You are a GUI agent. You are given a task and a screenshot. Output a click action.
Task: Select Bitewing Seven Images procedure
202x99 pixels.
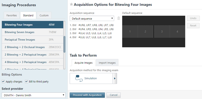pyautogui.click(x=33, y=32)
